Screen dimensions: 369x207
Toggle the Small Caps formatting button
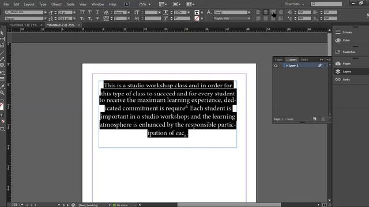click(x=82, y=18)
